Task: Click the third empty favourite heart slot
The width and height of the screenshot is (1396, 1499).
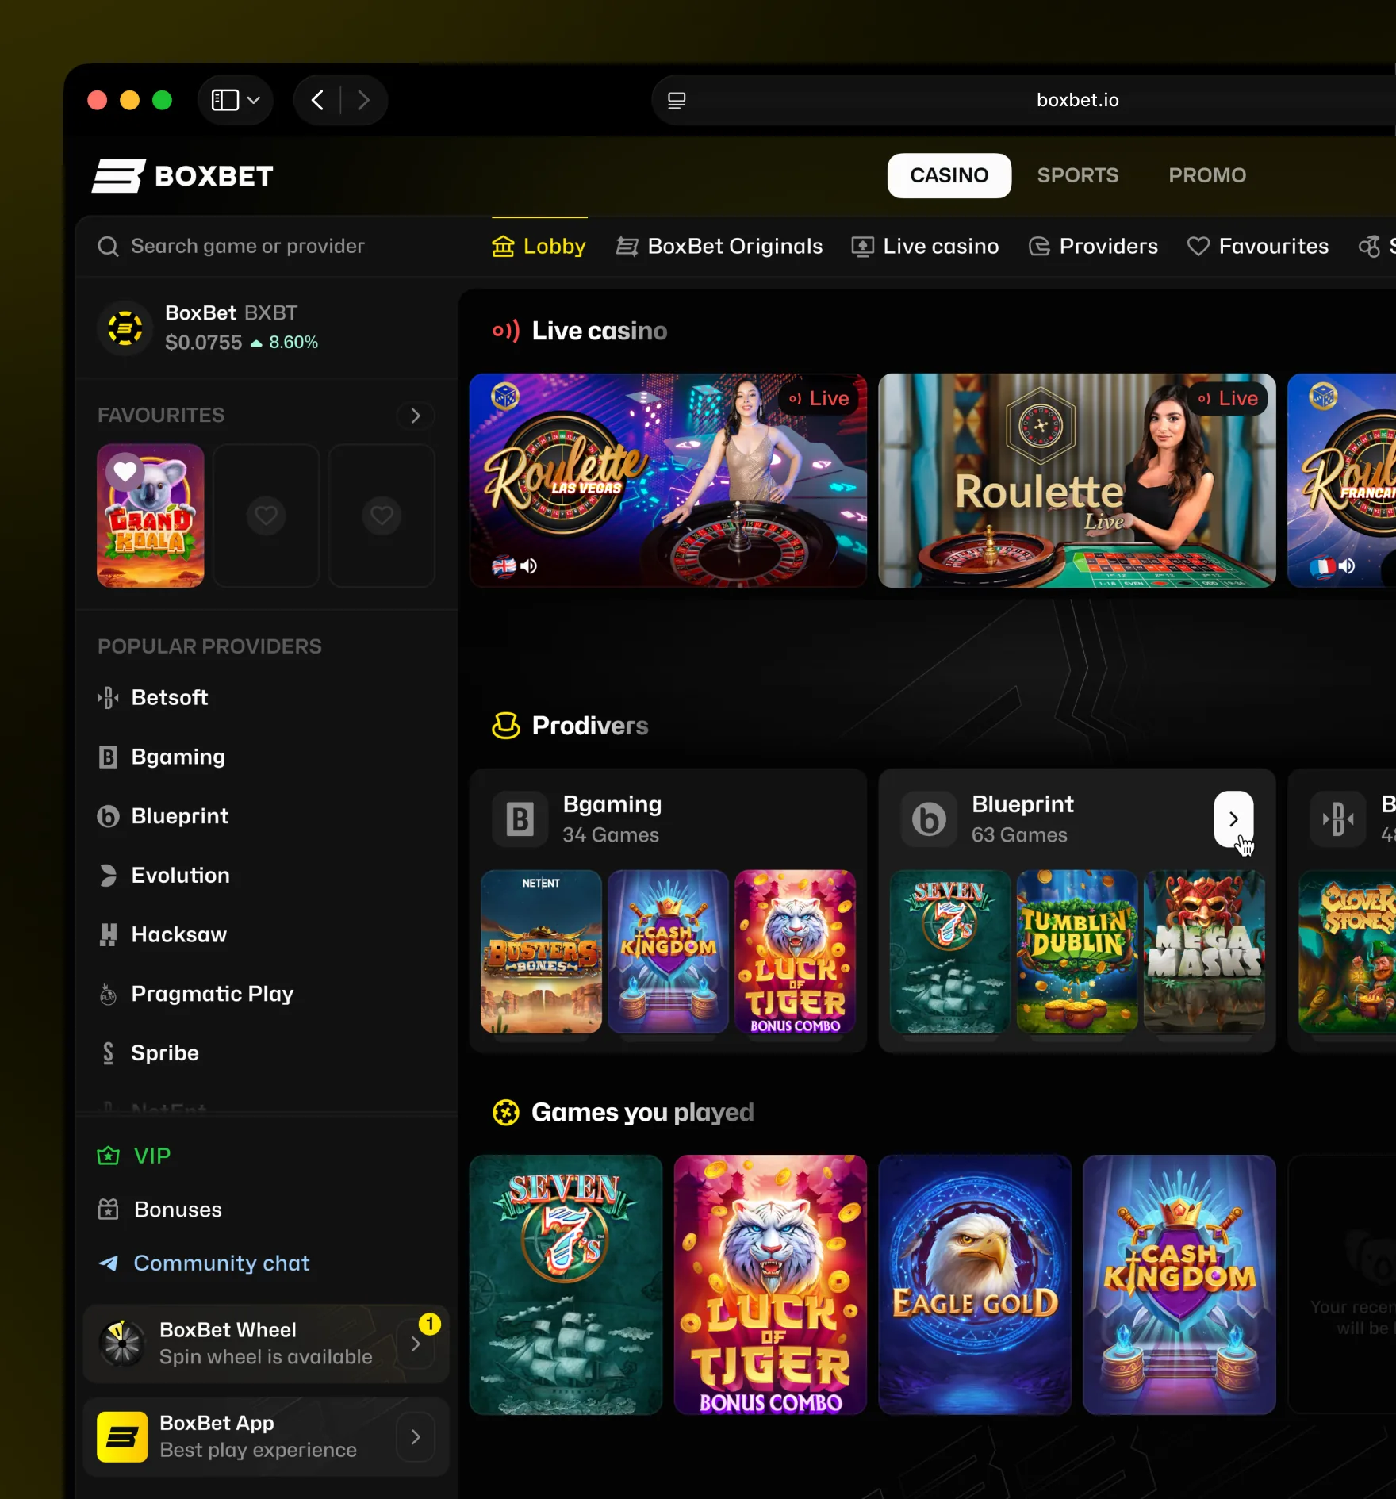Action: click(x=382, y=516)
